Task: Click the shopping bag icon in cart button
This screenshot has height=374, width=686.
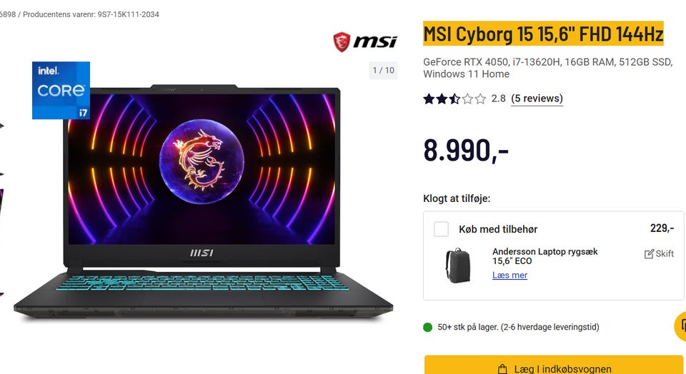Action: point(502,369)
